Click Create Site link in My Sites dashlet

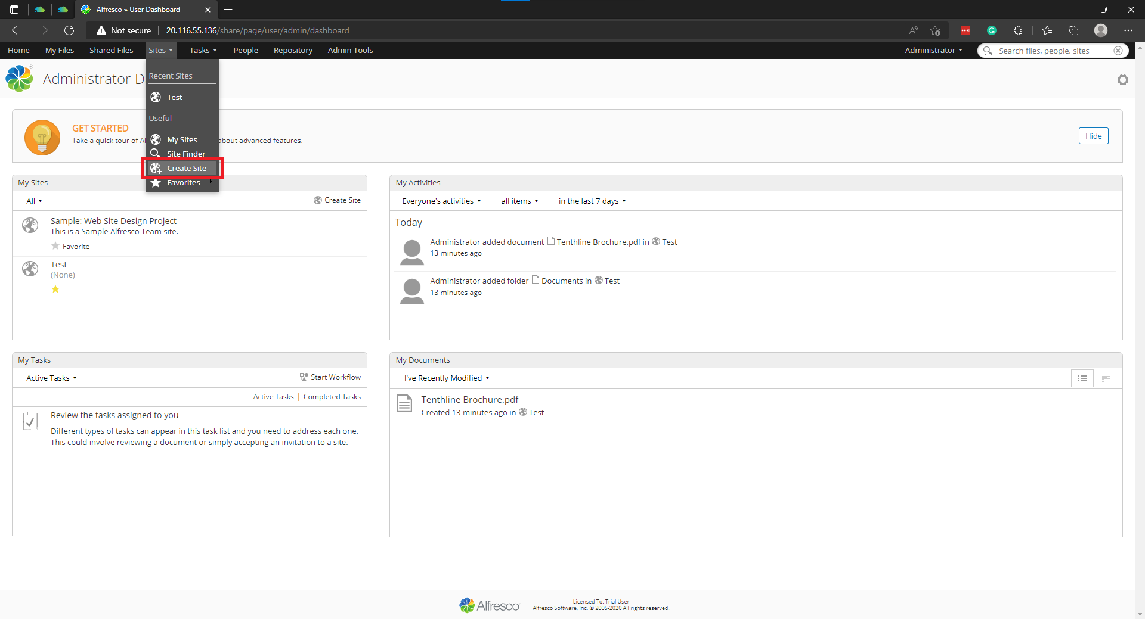pyautogui.click(x=338, y=200)
